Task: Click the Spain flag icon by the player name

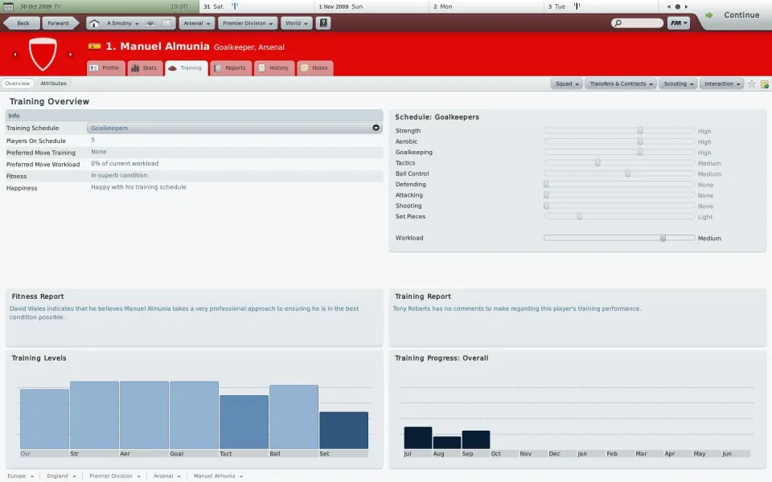Action: [x=95, y=47]
